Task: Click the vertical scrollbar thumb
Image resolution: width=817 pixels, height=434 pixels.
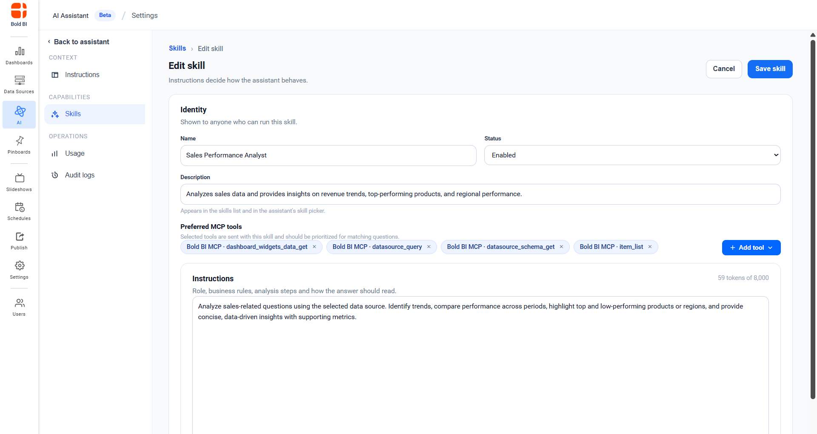Action: coord(813,219)
